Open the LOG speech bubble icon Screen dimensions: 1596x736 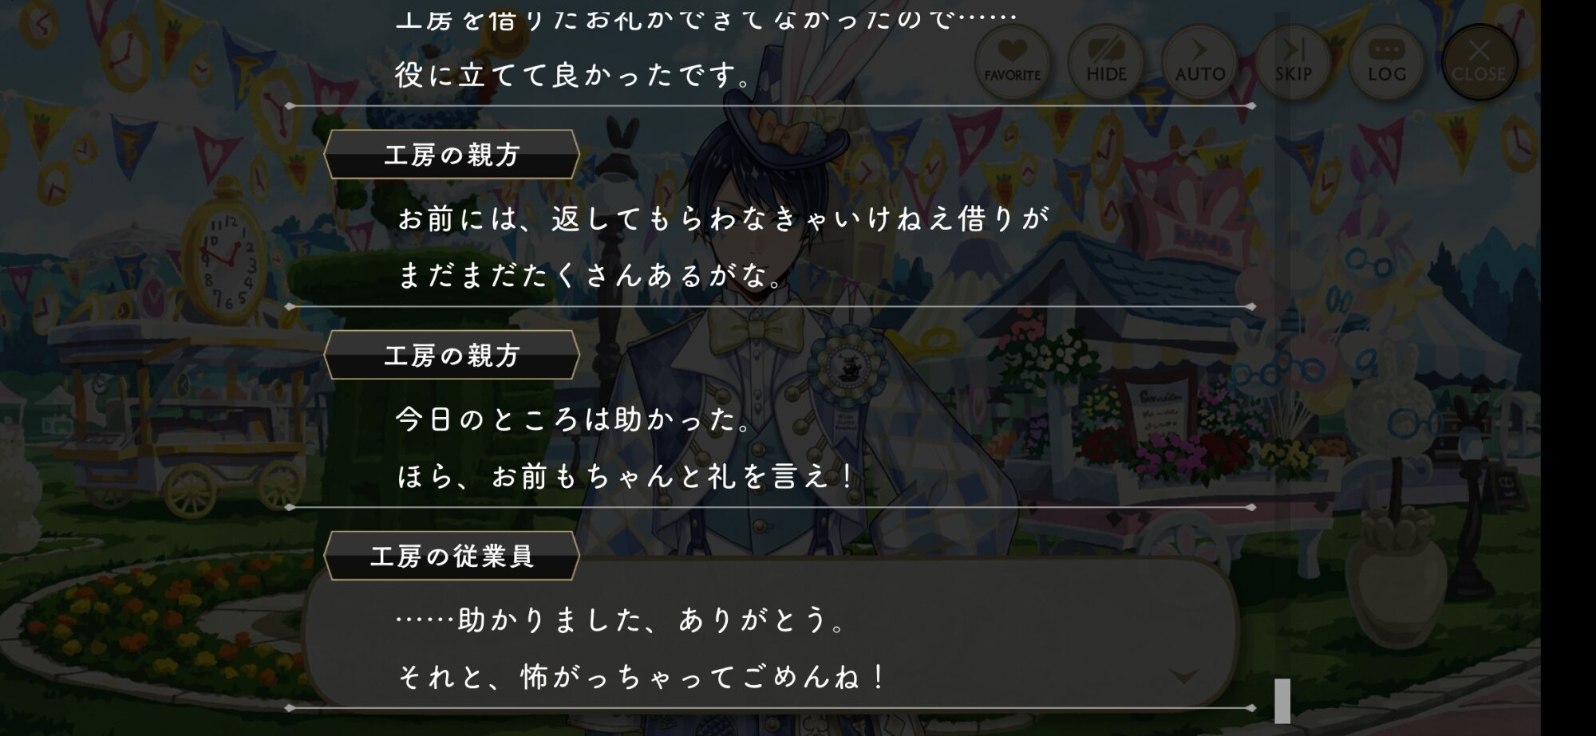coord(1386,62)
